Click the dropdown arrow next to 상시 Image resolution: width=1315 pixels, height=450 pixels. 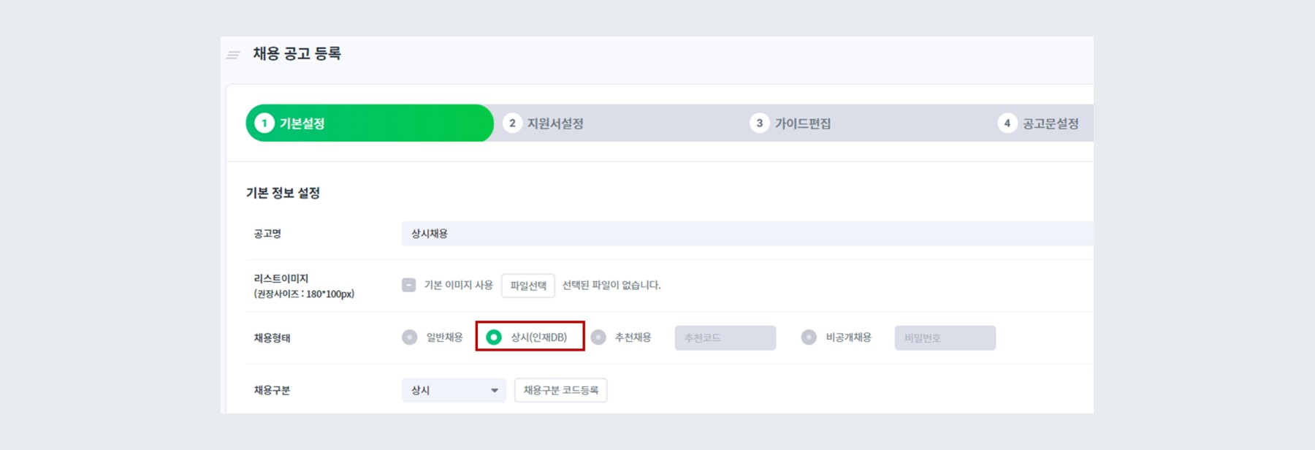494,390
